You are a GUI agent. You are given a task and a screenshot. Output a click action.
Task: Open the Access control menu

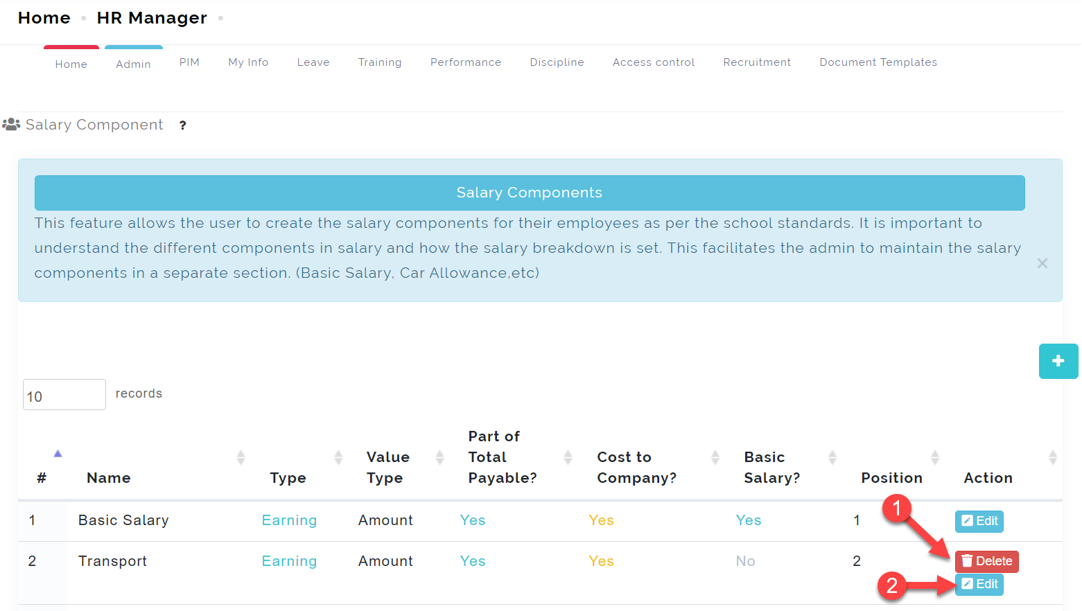654,62
